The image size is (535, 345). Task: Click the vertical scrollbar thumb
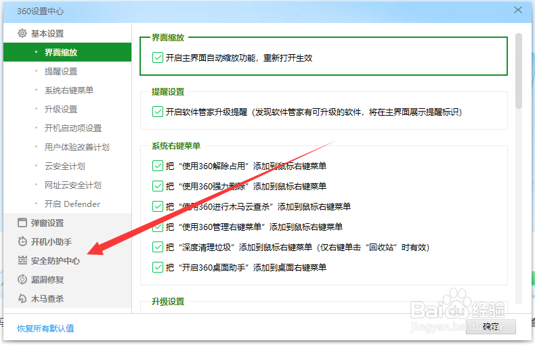pos(519,71)
